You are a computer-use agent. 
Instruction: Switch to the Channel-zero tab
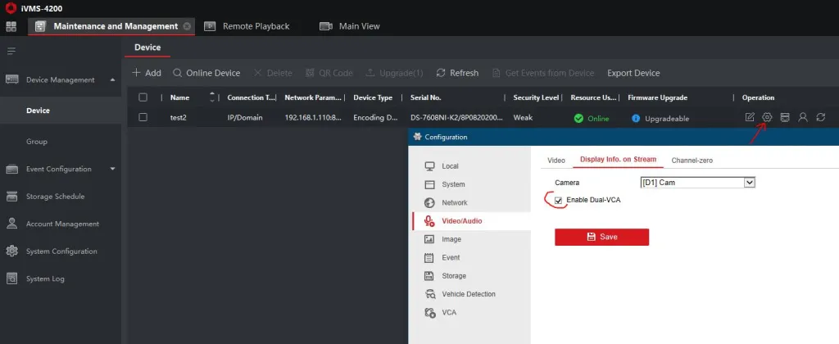[692, 160]
